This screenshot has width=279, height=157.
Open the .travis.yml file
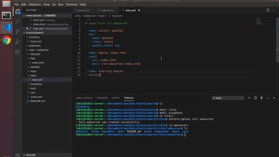47,97
